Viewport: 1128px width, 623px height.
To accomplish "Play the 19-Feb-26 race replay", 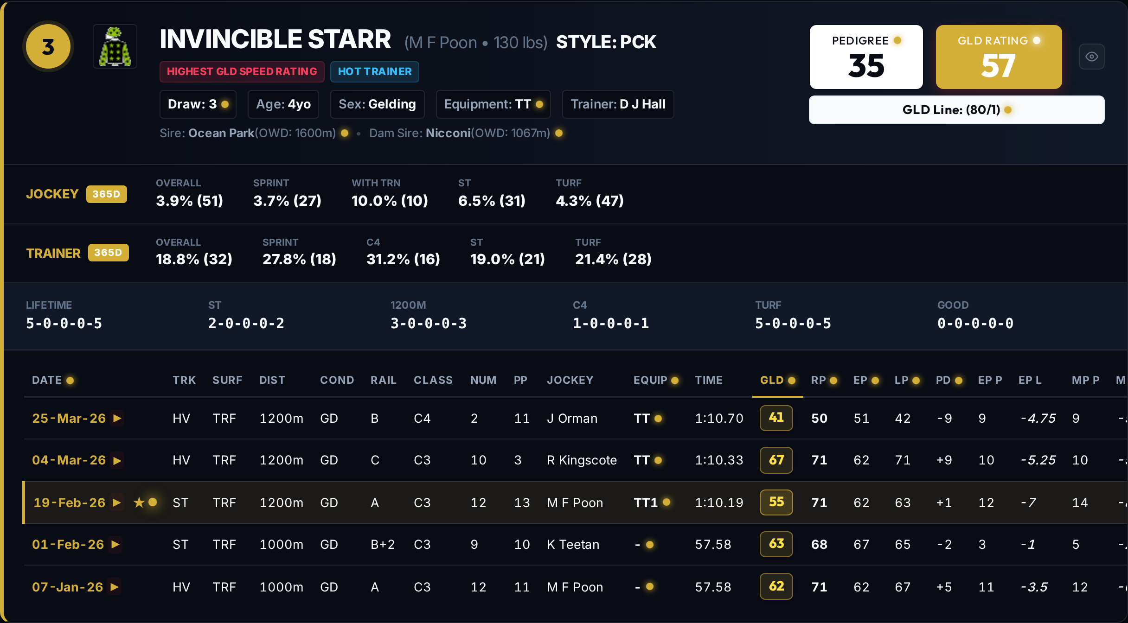I will 117,502.
